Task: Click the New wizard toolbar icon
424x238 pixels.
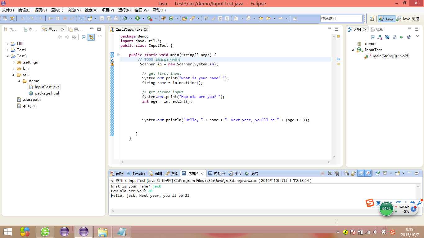Action: pyautogui.click(x=90, y=18)
